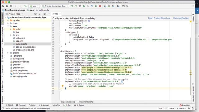Click the yellow lightbulb quick-fix icon
The width and height of the screenshot is (199, 112).
62,86
